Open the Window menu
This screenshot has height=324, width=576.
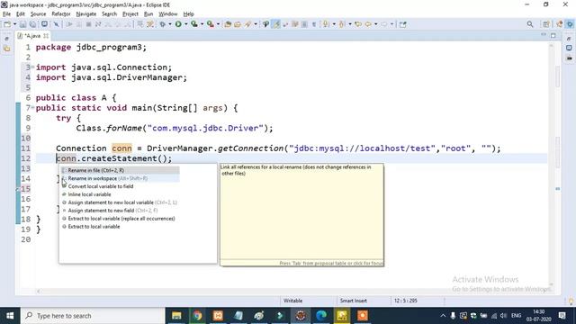pyautogui.click(x=168, y=14)
